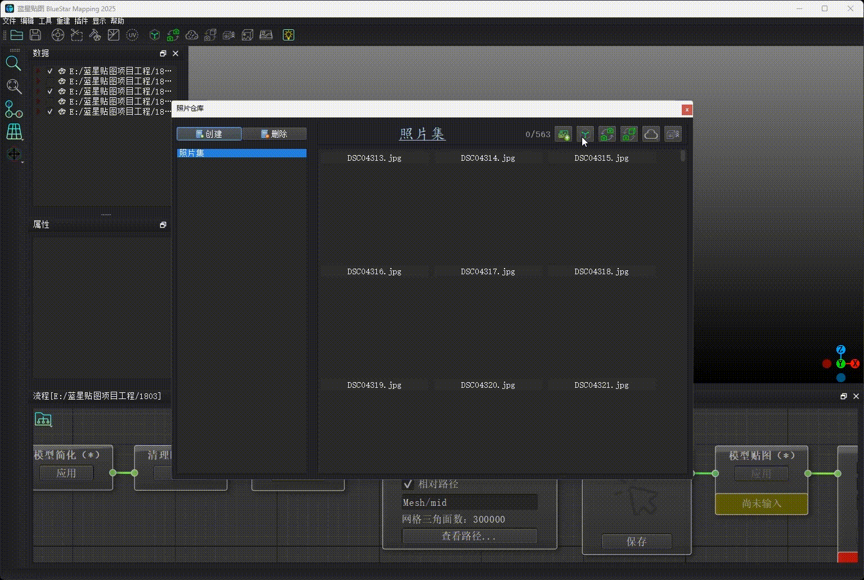
Task: Select the perspective grid icon in left sidebar
Action: [x=14, y=132]
